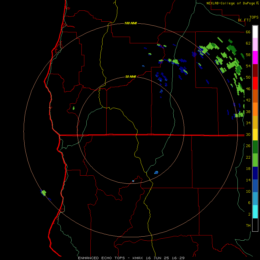The width and height of the screenshot is (260, 260).
Task: Click the "K FT" units label
Action: (x=244, y=20)
